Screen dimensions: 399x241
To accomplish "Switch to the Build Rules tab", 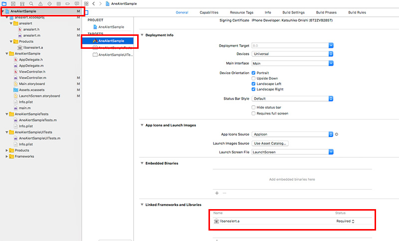I will [x=357, y=12].
